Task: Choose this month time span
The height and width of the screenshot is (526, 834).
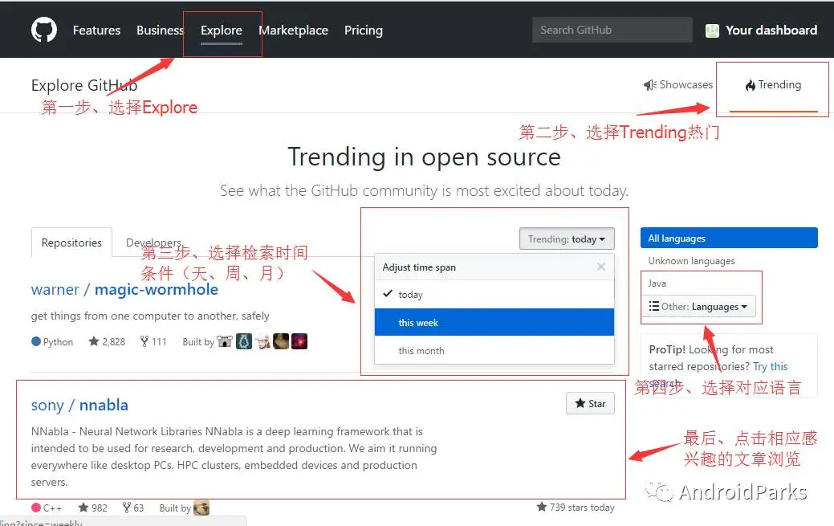Action: tap(494, 350)
